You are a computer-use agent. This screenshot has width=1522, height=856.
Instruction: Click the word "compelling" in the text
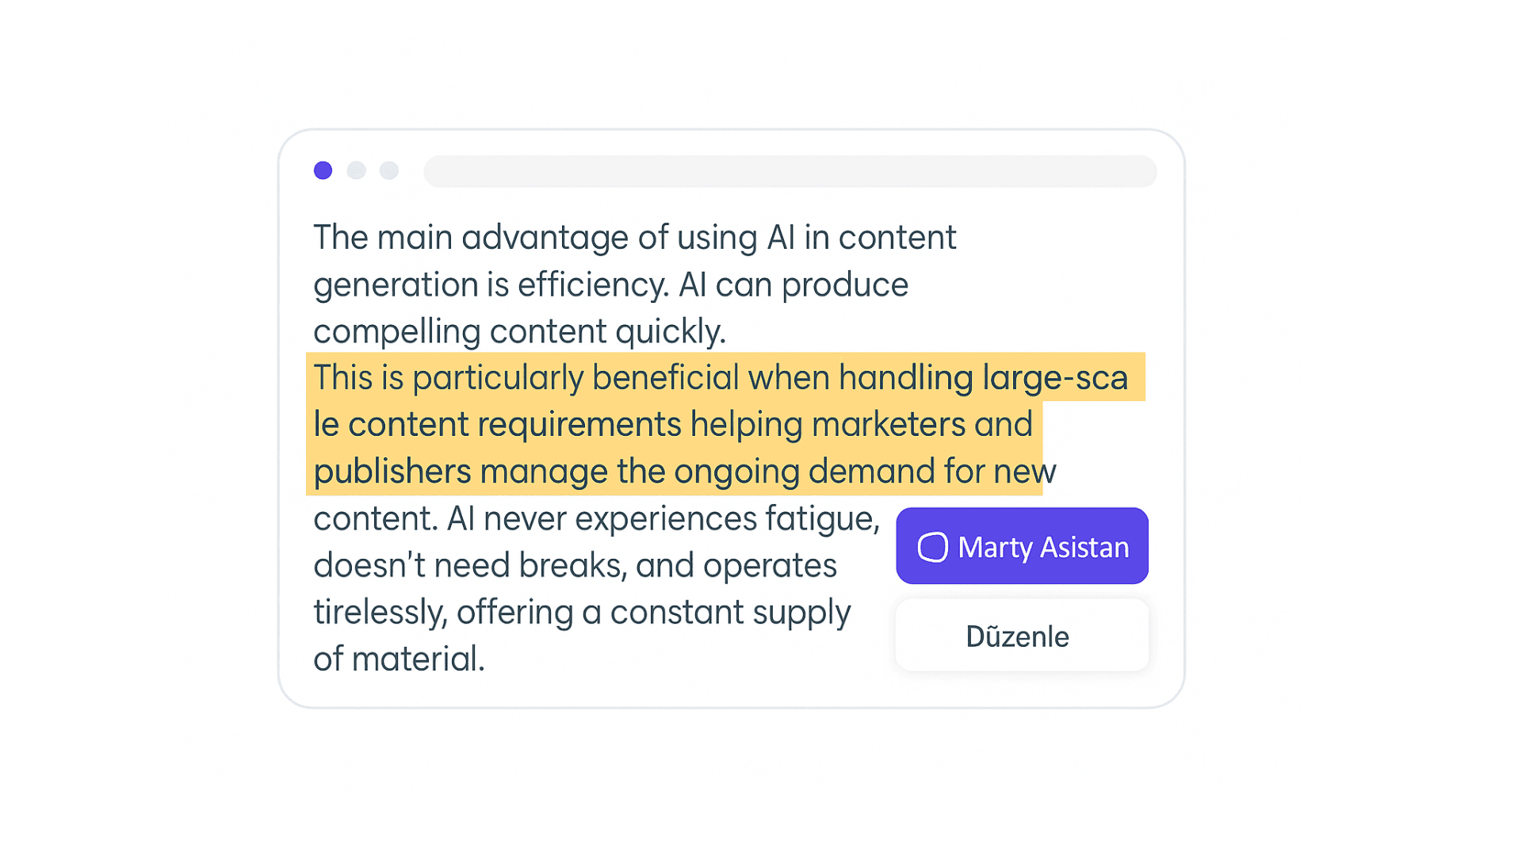tap(396, 332)
